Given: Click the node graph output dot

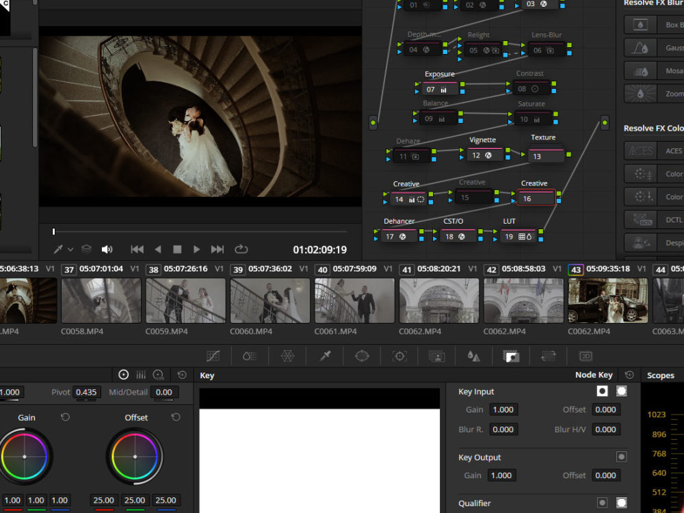Looking at the screenshot, I should (x=605, y=122).
